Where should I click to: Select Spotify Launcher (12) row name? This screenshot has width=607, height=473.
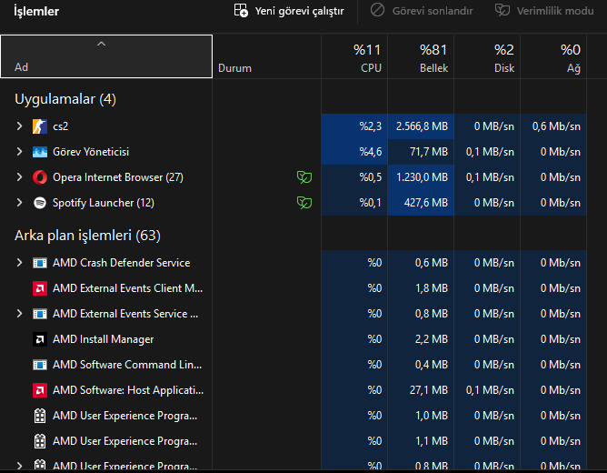click(104, 203)
